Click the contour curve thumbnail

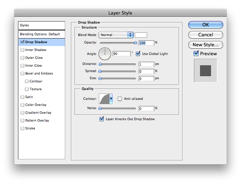coord(104,99)
